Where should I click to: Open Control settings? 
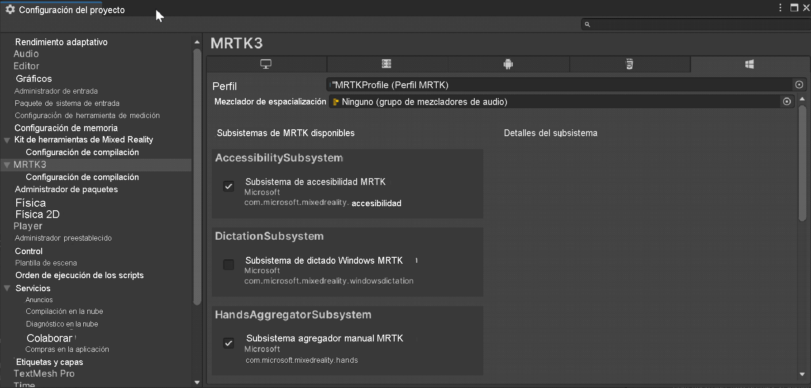(x=29, y=251)
